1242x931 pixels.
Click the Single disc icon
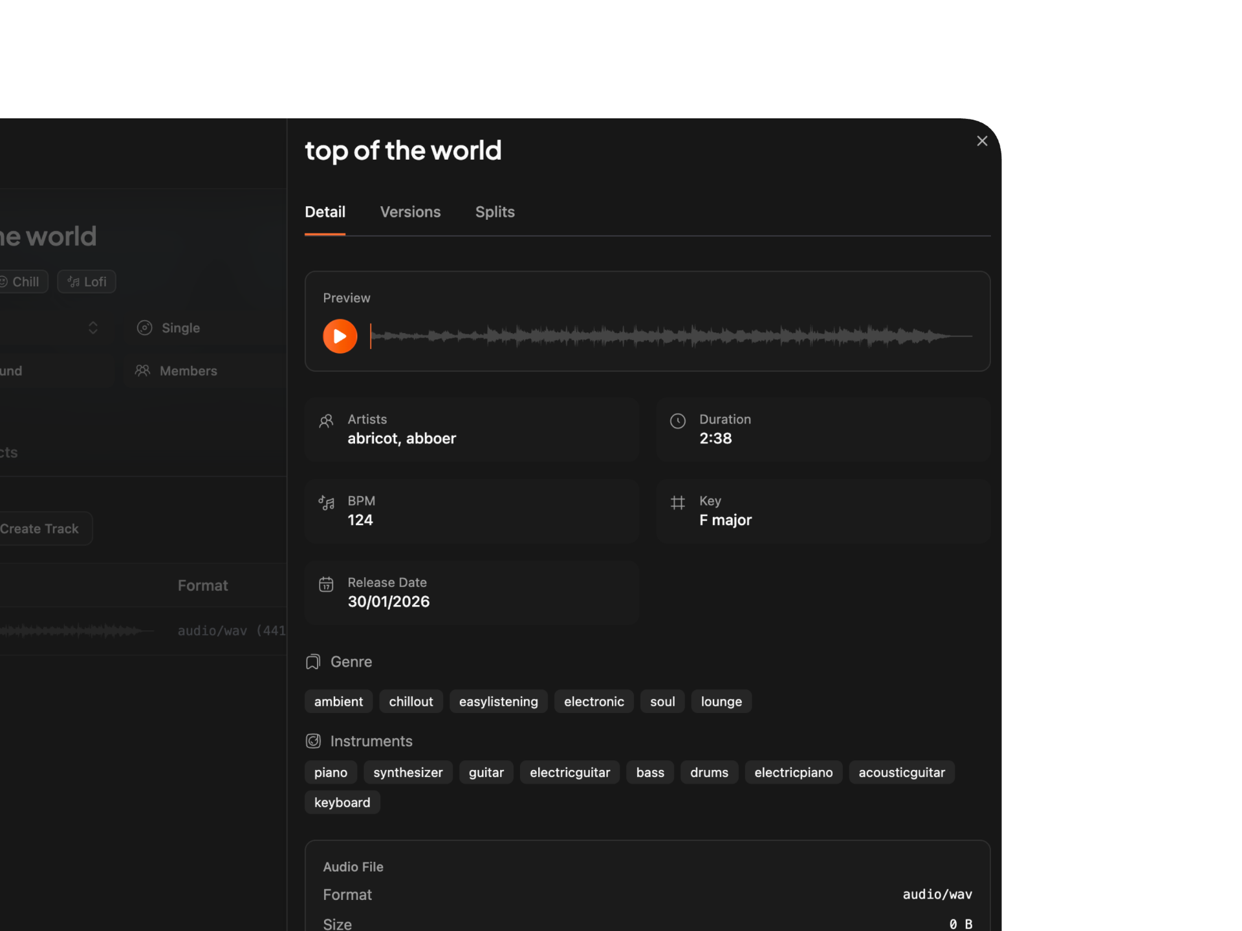click(144, 328)
